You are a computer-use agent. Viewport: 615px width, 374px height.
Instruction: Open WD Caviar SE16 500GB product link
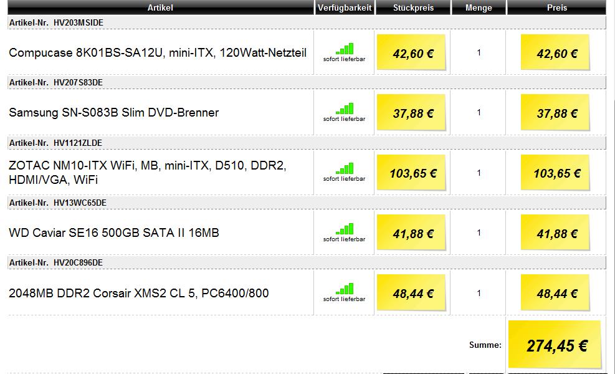[114, 233]
